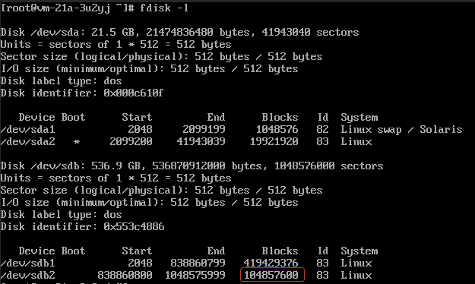Click the sda2 End value 41943039
Screen dimensions: 475x284
tap(201, 142)
